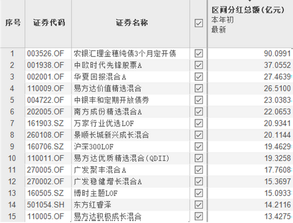
Task: Click the 序号 column header
Action: coord(13,22)
